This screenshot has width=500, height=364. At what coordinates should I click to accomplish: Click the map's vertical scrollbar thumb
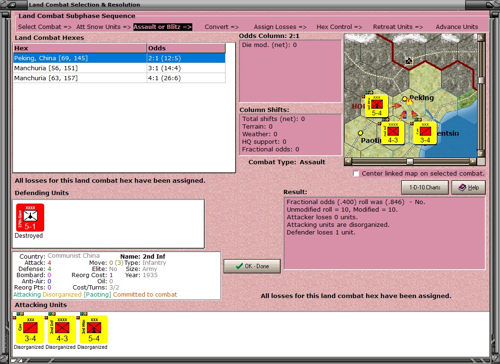point(481,80)
